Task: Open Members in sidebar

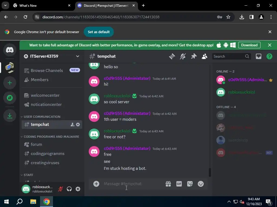Action: 52,80
